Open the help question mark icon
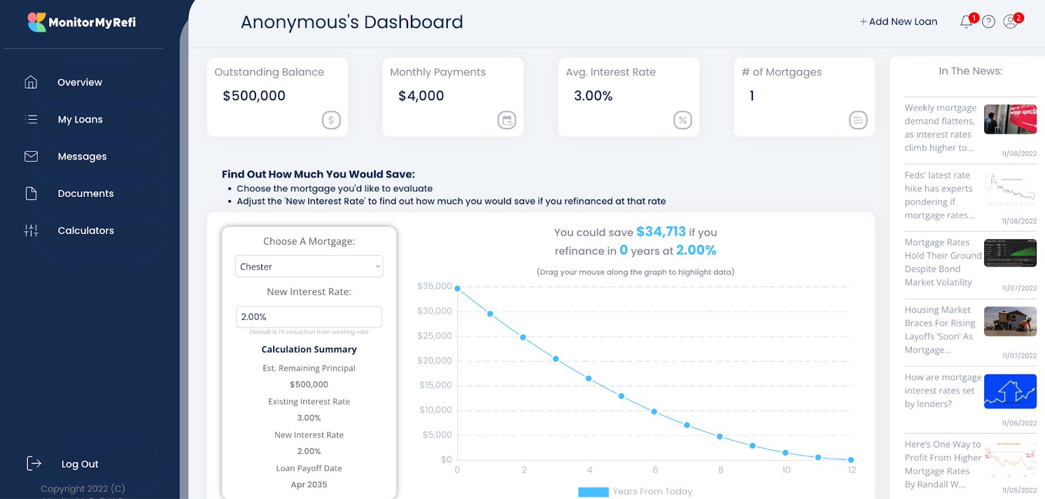Image resolution: width=1045 pixels, height=499 pixels. [x=989, y=22]
